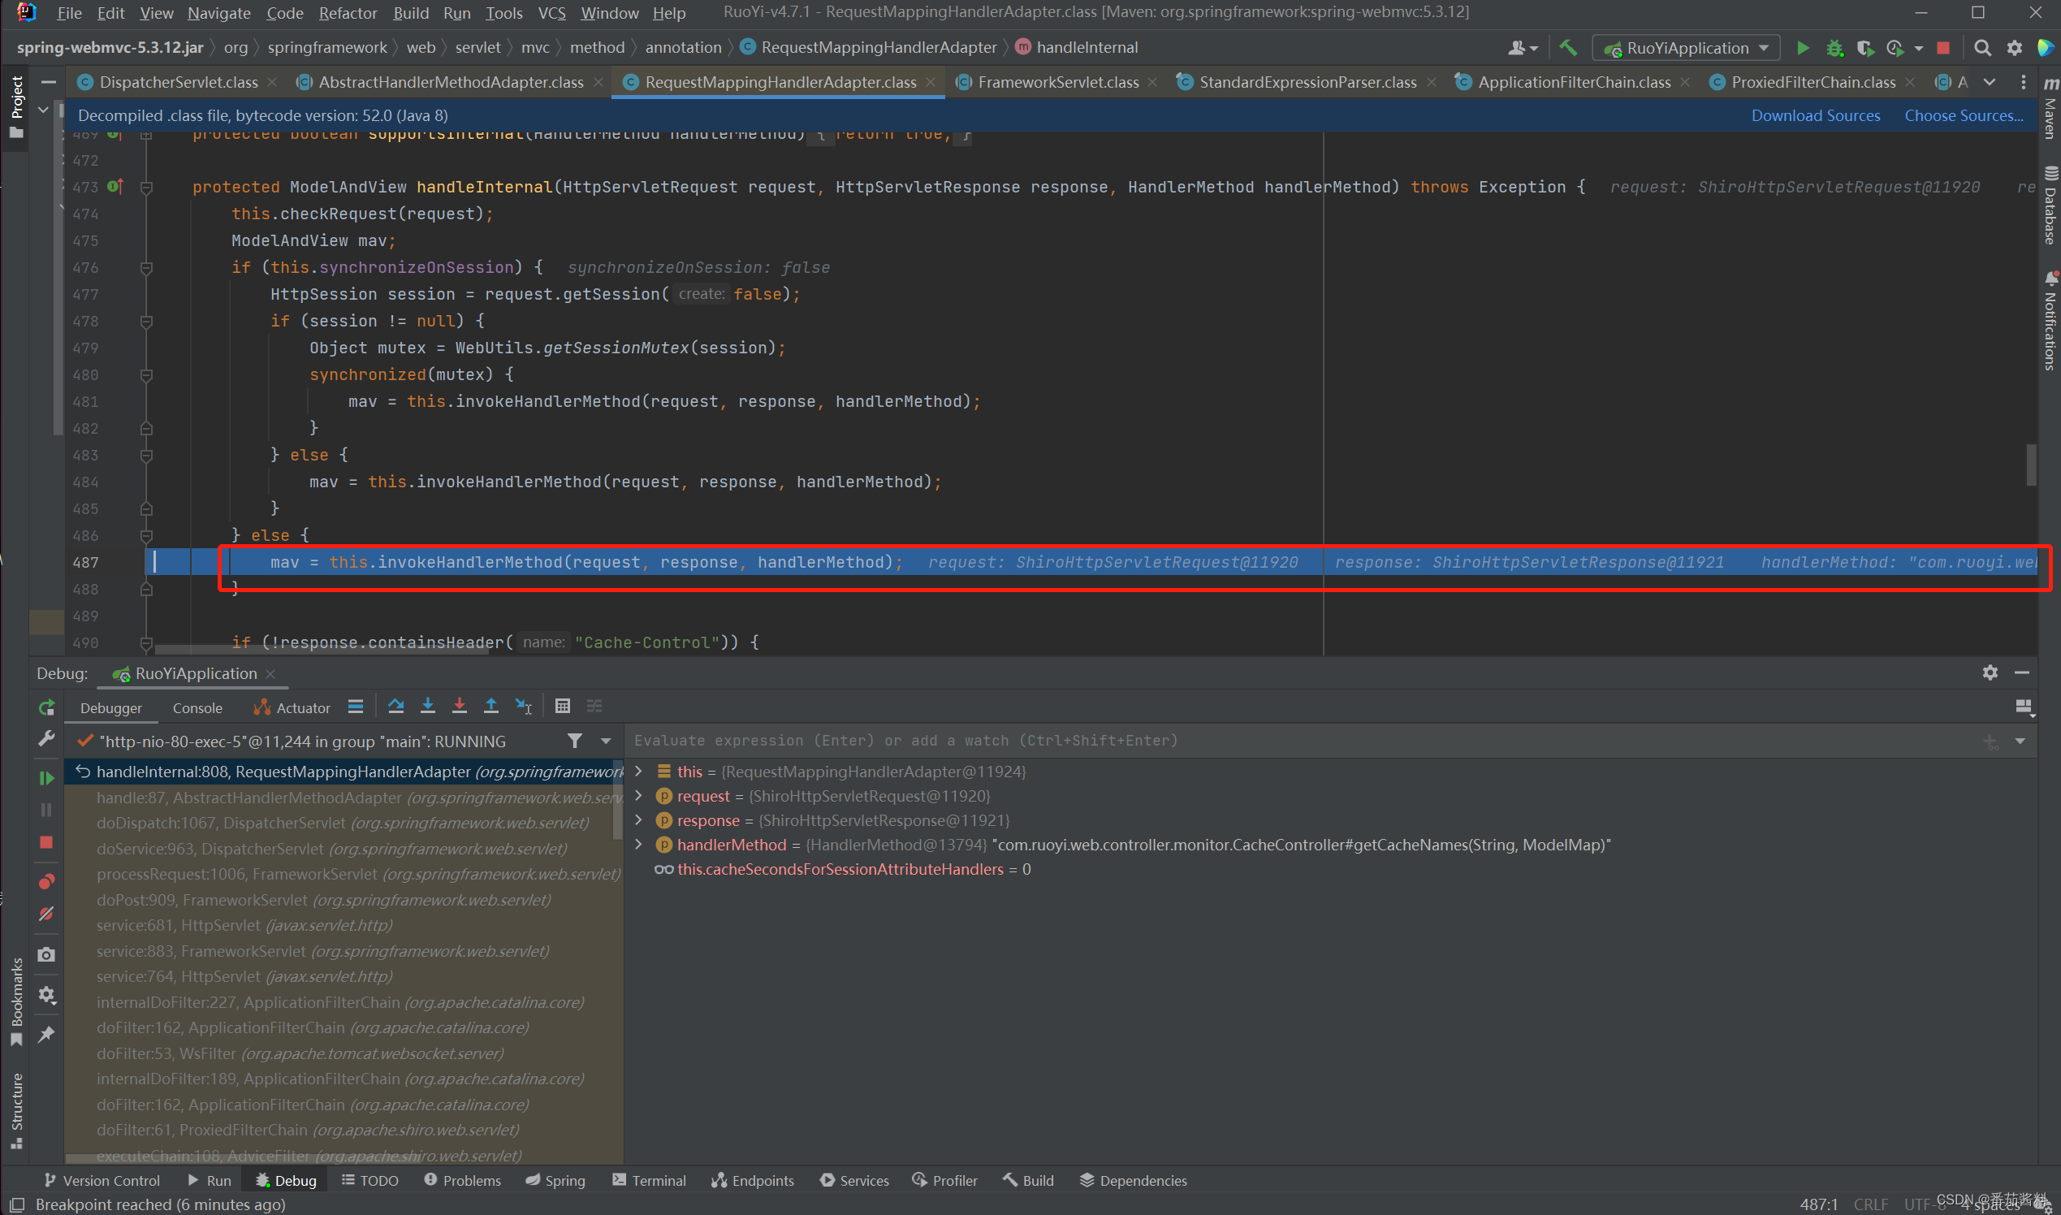Click pin tab icon in debug sidebar

point(46,1034)
